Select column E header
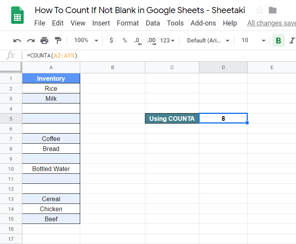This screenshot has width=296, height=244. click(272, 68)
